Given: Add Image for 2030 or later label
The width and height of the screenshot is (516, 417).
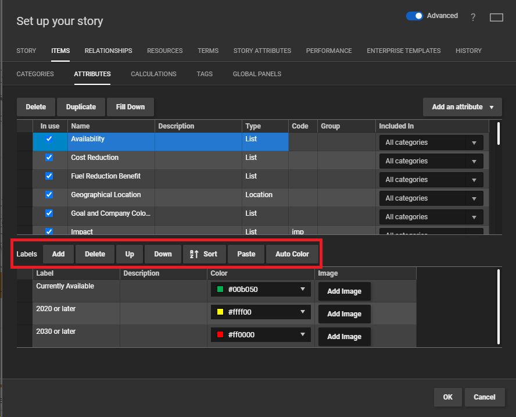Looking at the screenshot, I should [x=344, y=337].
